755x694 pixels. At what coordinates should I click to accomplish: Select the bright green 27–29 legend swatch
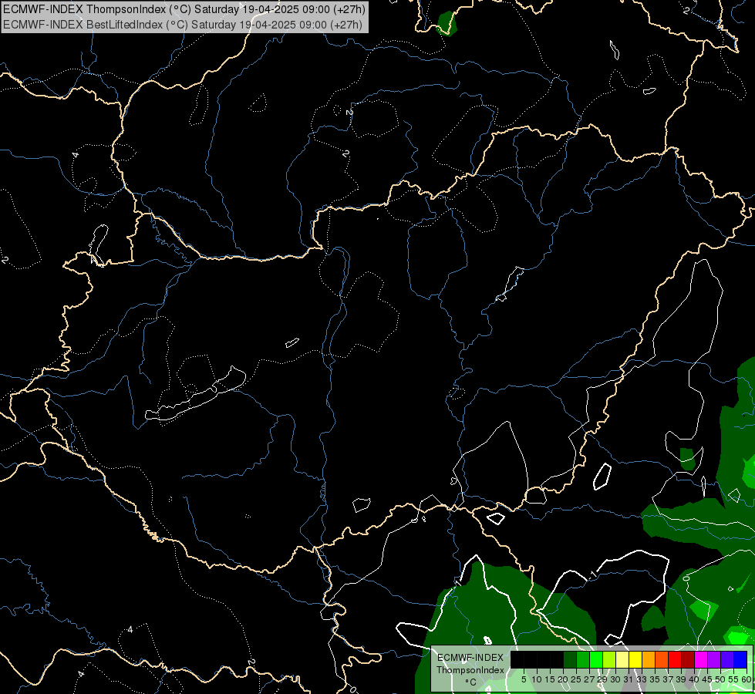(596, 660)
